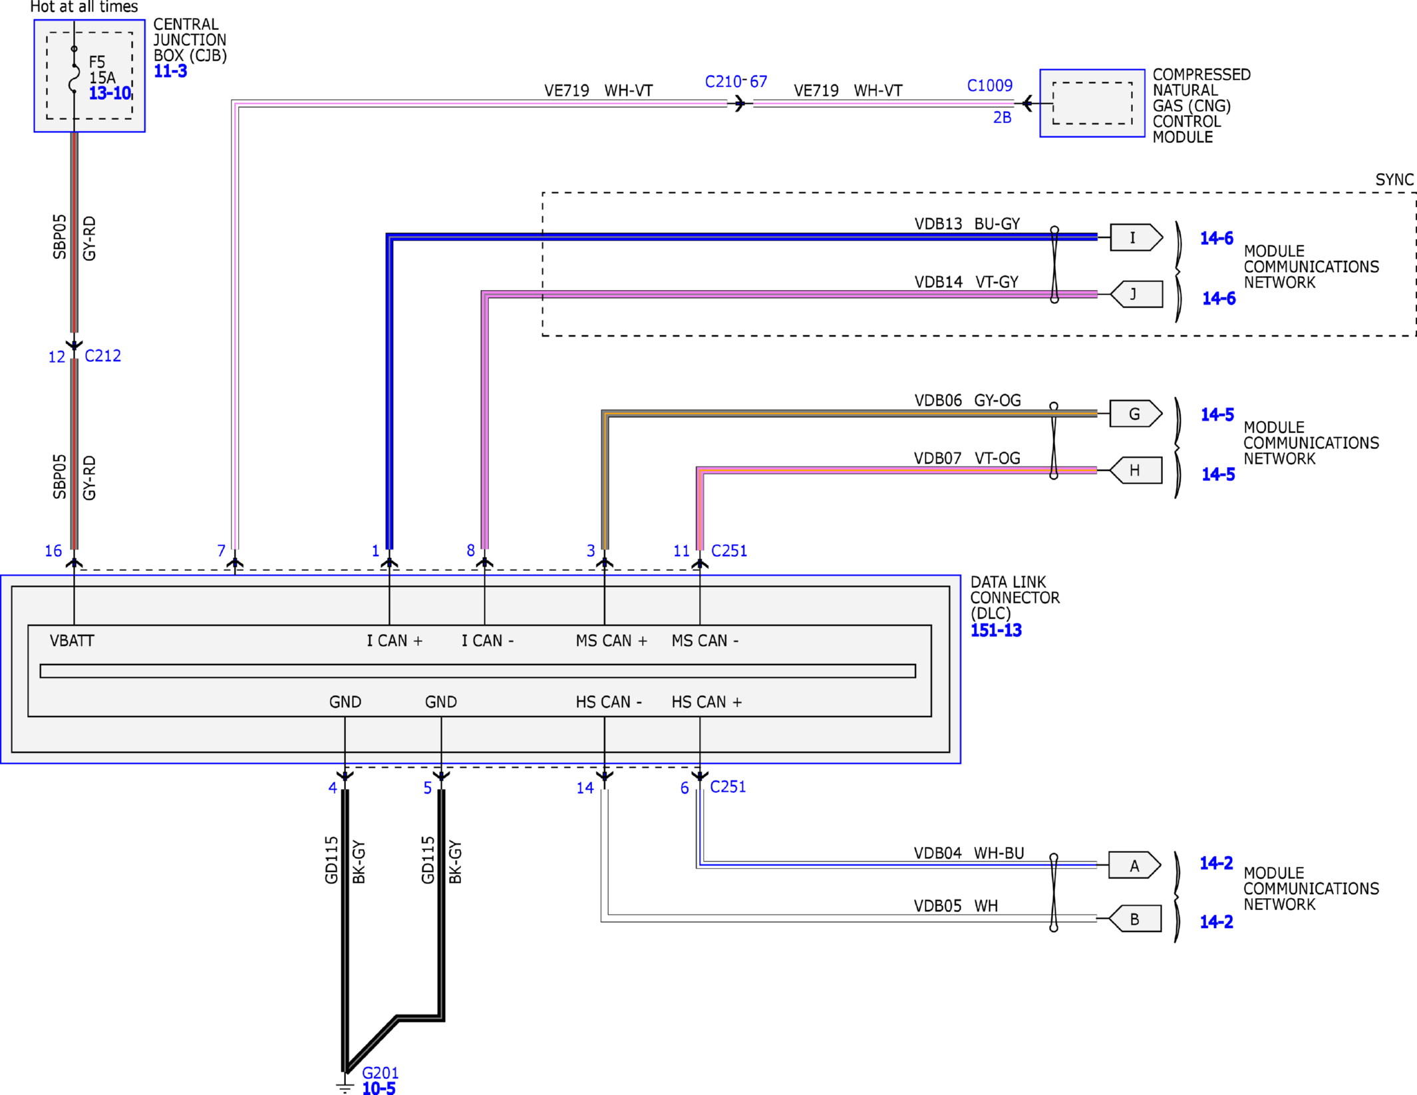Click the off-page connector arrow labeled B

click(1136, 919)
